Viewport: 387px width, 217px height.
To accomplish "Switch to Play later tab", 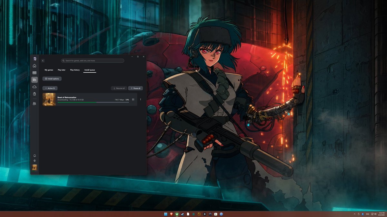I will (x=62, y=70).
